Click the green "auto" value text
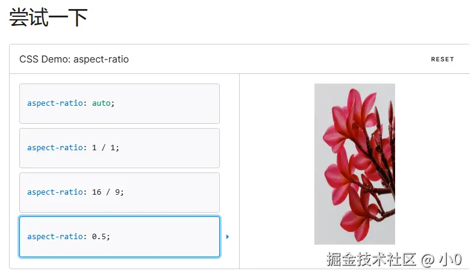This screenshot has width=471, height=277. 101,103
